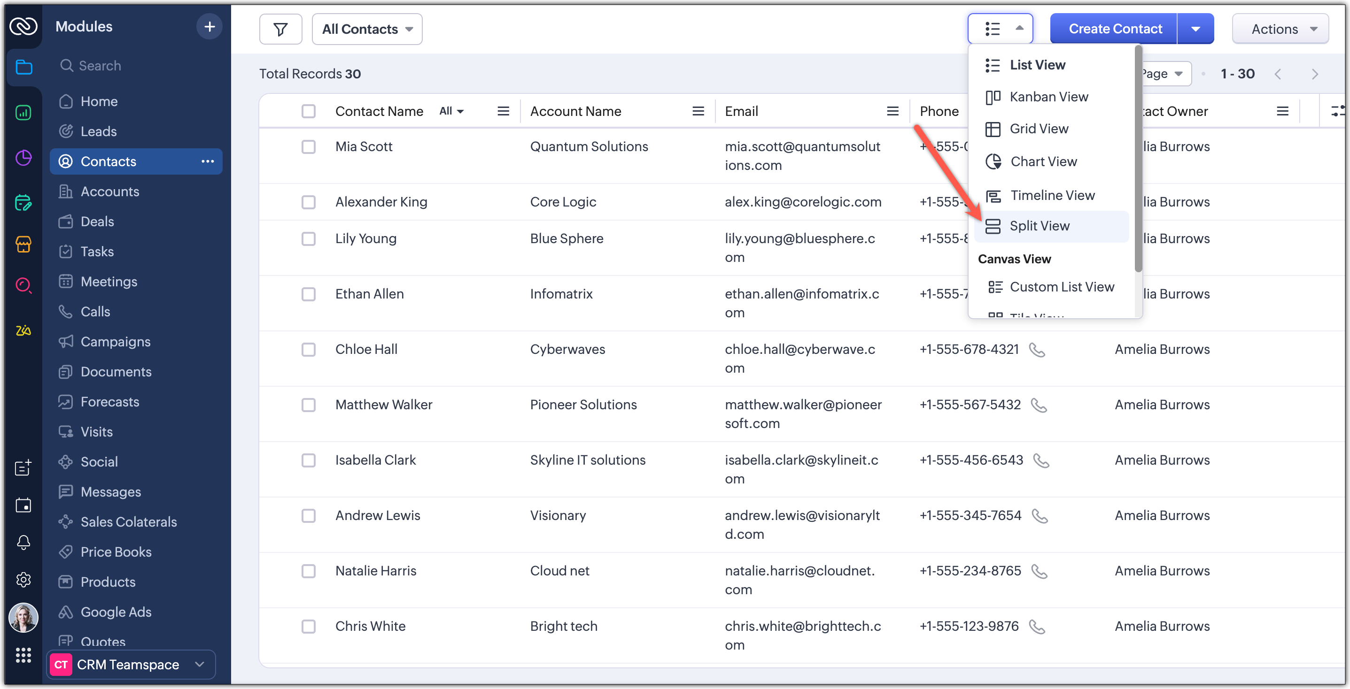Screen dimensions: 1350x689
Task: Click the Search field in Modules sidebar
Action: pyautogui.click(x=100, y=65)
